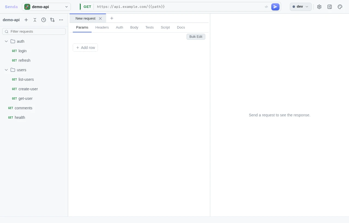
Task: Switch to the Params tab
Action: coord(82,27)
